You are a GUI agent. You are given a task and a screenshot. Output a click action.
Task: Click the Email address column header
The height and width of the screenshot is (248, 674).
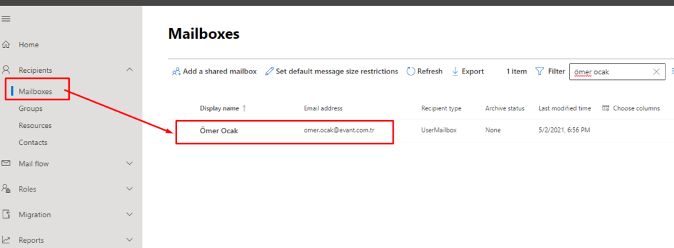tap(323, 108)
